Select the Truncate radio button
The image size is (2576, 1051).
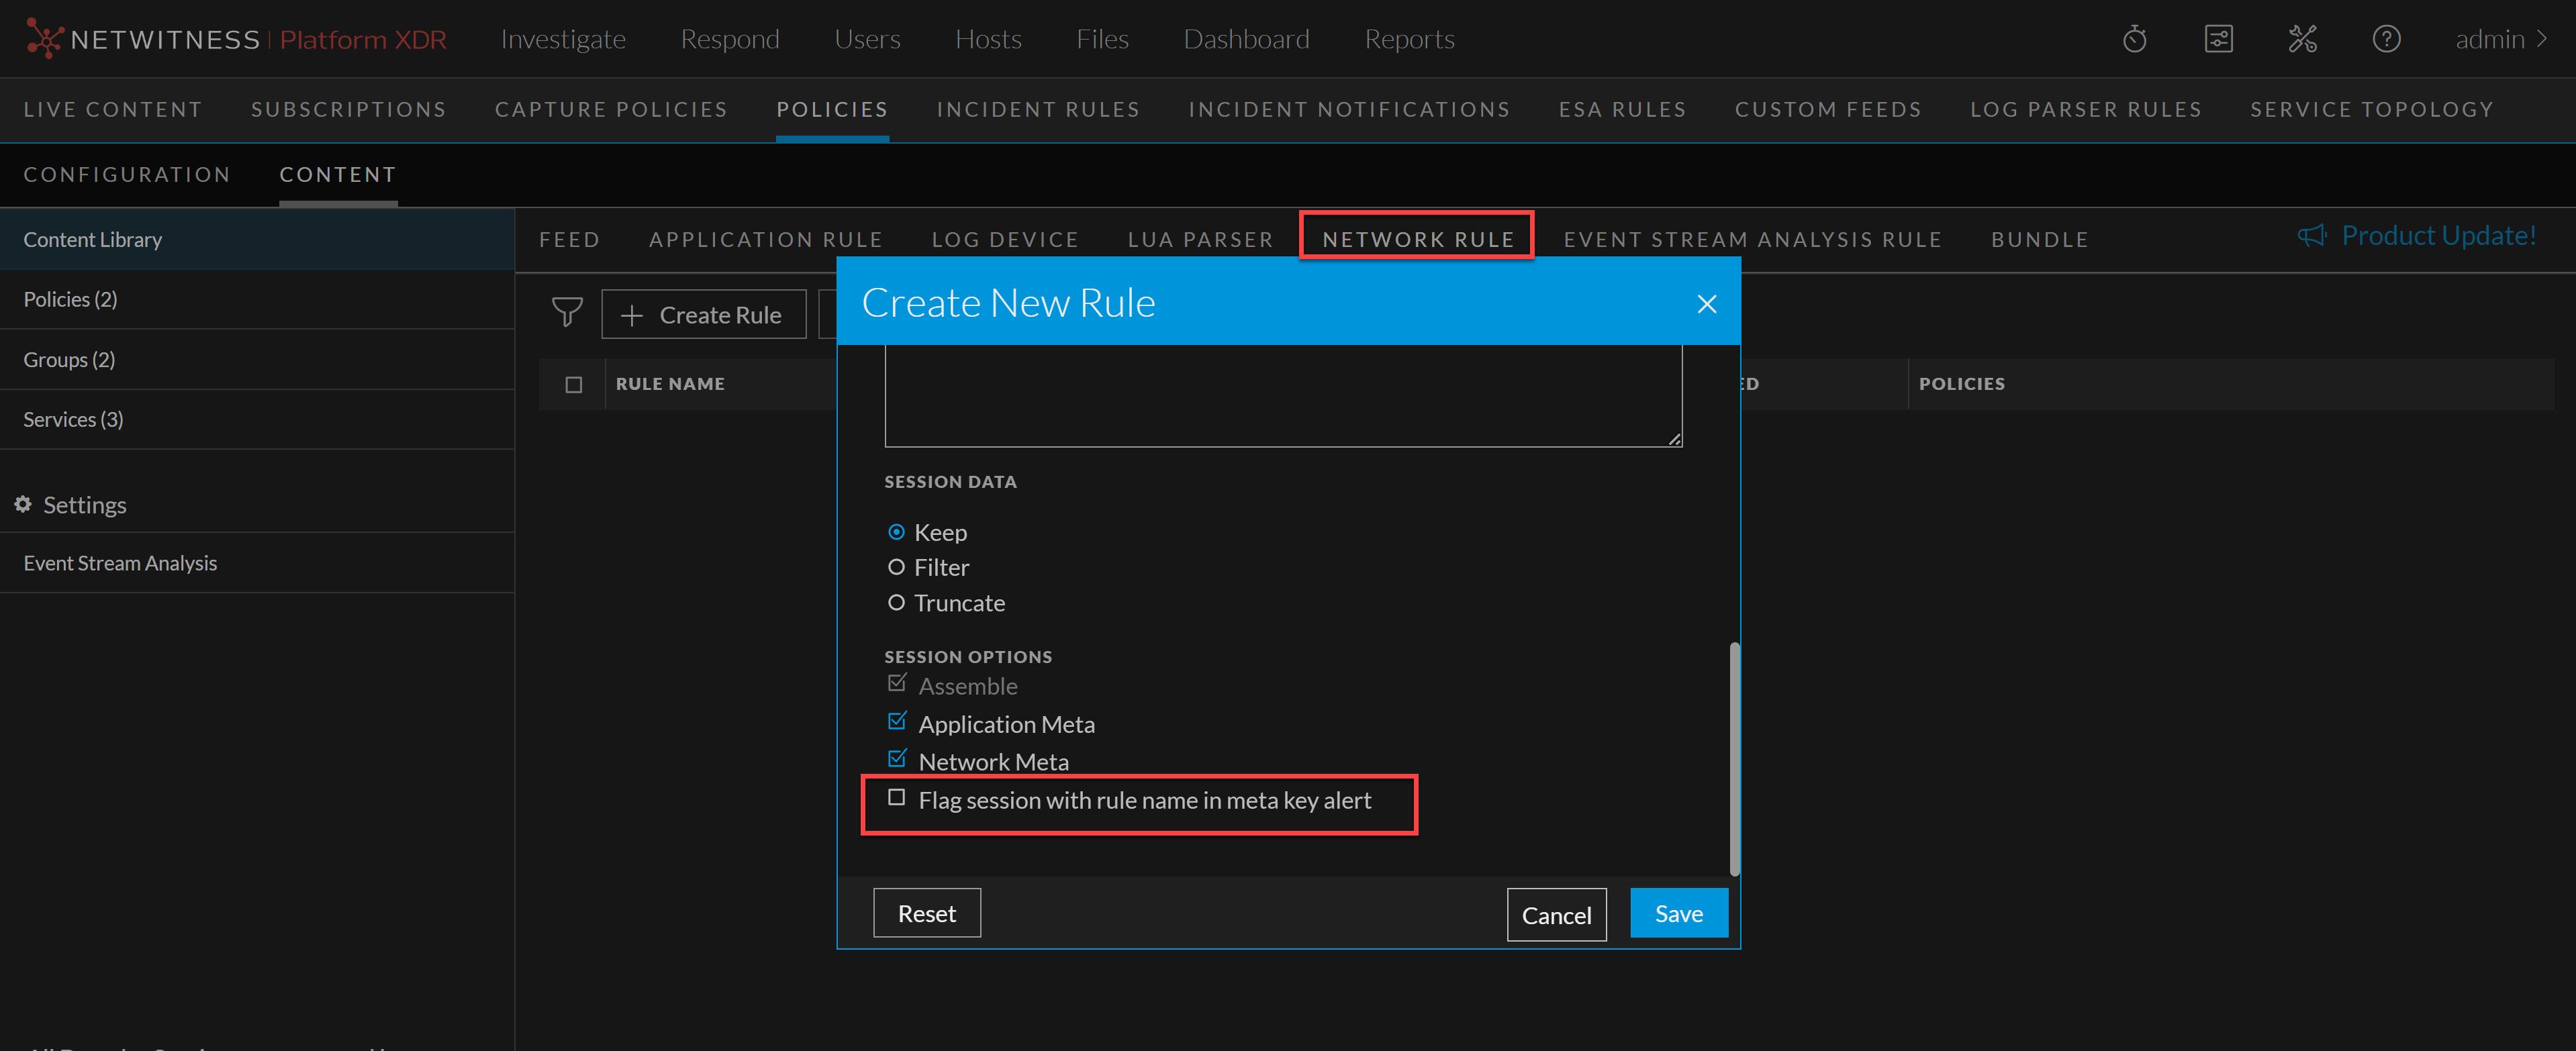(x=896, y=602)
